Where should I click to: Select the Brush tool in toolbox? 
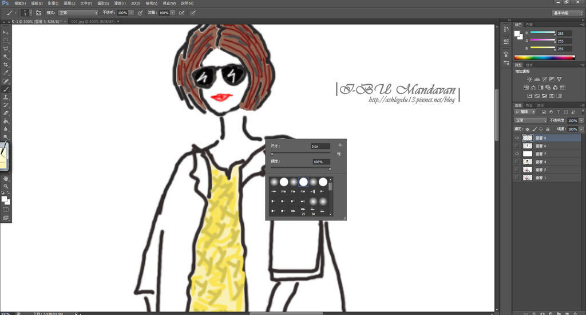coord(6,89)
